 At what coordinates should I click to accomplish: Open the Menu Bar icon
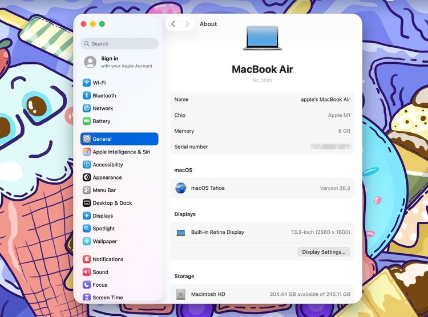pos(87,190)
